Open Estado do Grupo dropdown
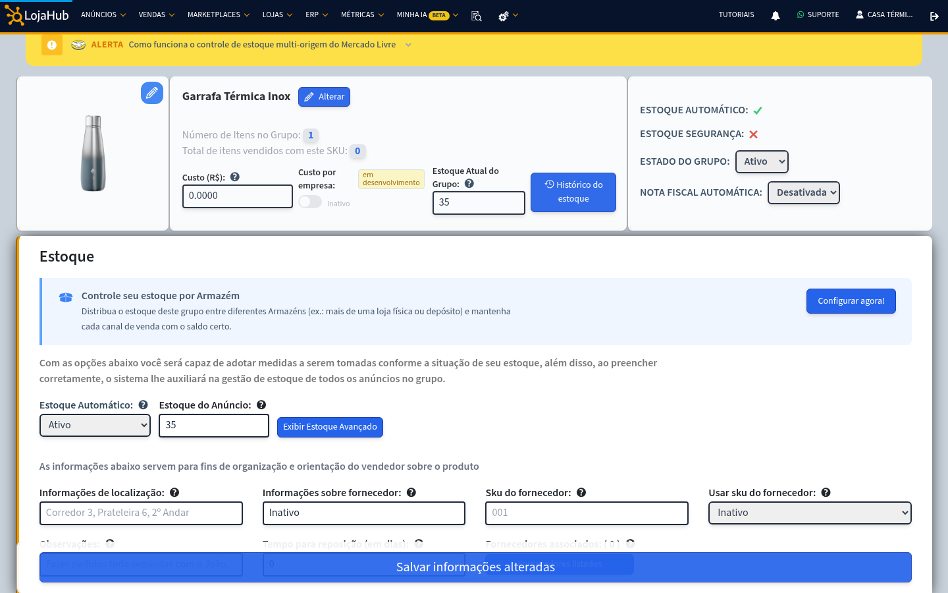 762,161
